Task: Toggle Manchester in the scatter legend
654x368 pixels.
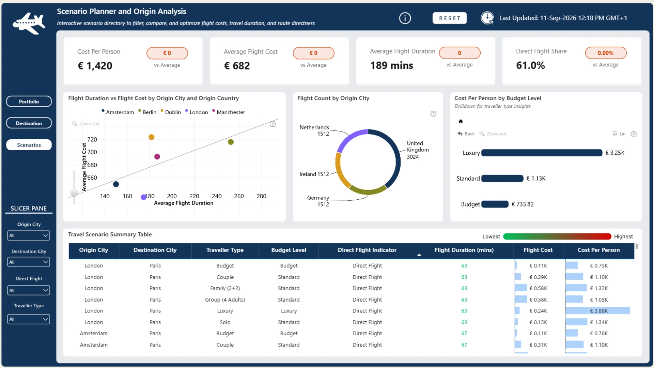Action: (x=229, y=112)
